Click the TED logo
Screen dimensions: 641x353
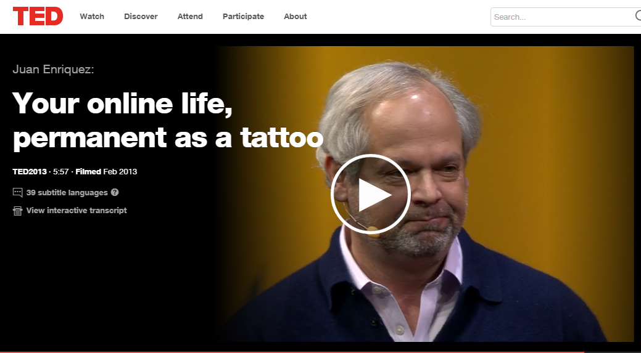pos(38,16)
